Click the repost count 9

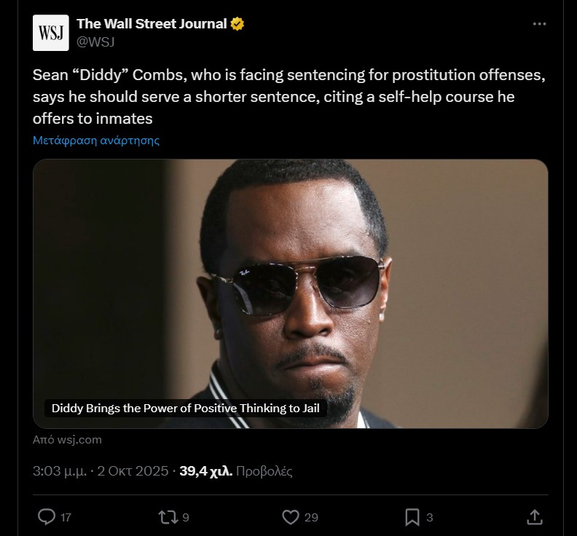point(186,518)
